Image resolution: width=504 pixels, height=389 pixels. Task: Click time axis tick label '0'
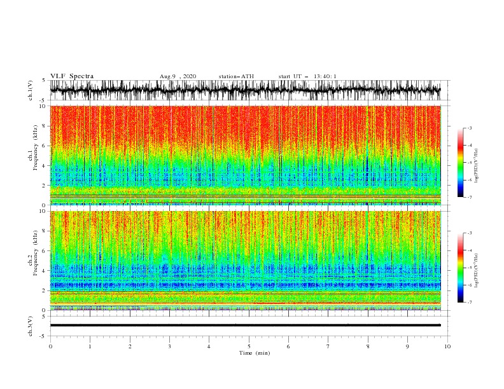coord(50,346)
